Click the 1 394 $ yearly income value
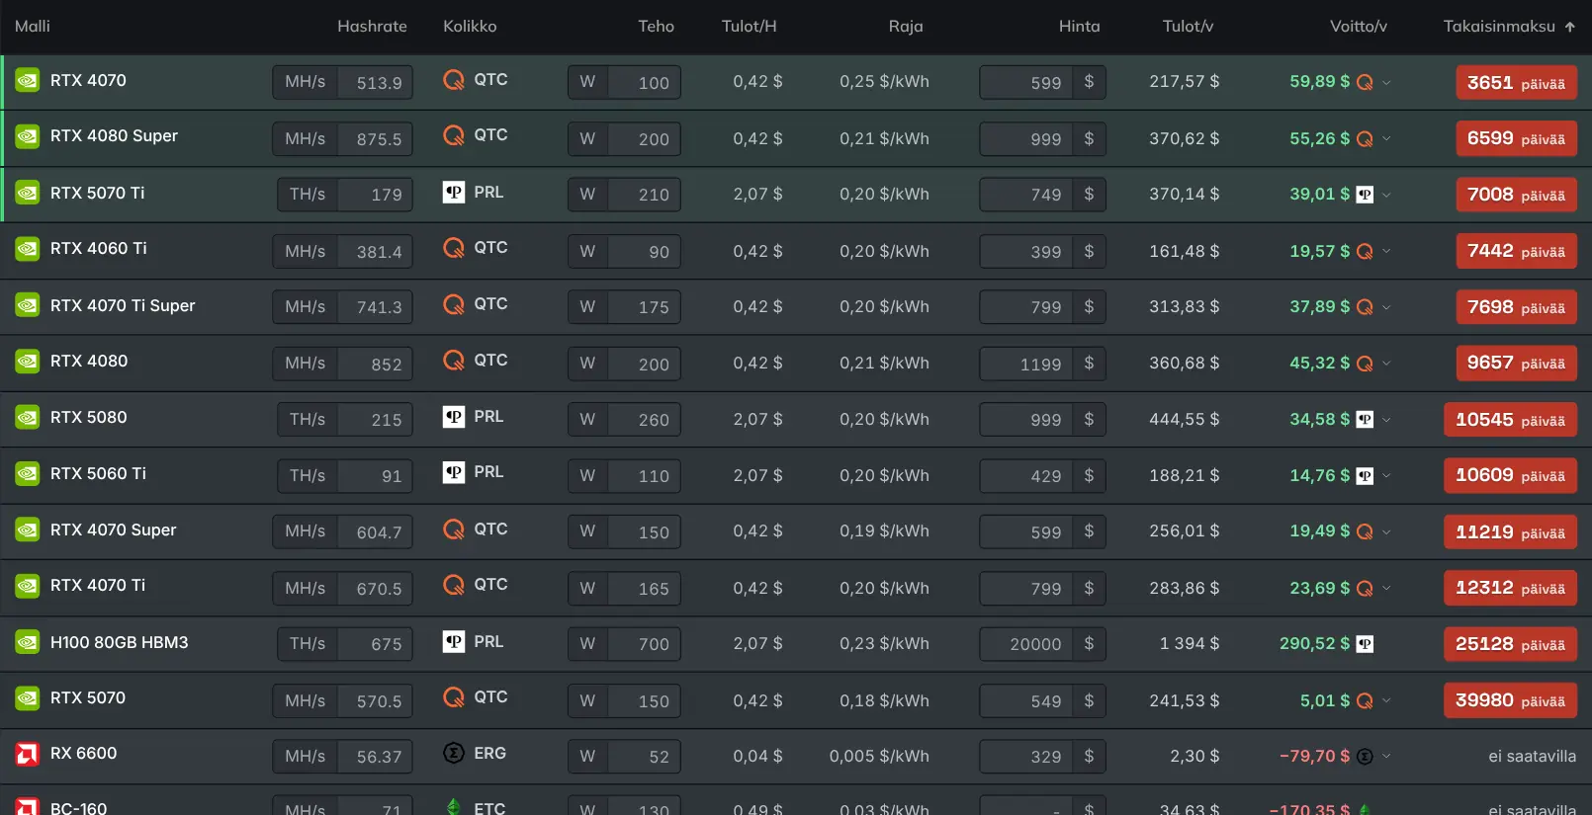1592x815 pixels. point(1190,644)
